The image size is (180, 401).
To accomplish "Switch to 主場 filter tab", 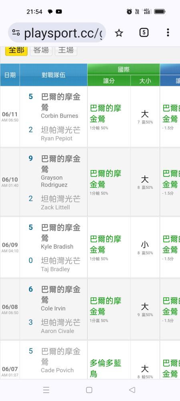I will (x=66, y=51).
